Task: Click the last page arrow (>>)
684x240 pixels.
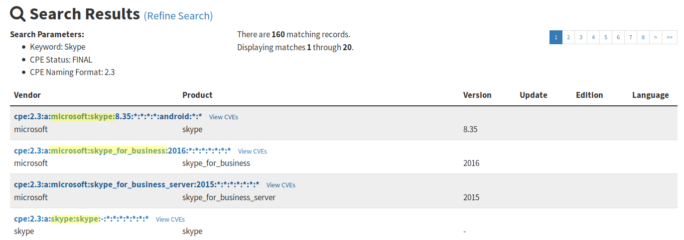Action: point(670,37)
